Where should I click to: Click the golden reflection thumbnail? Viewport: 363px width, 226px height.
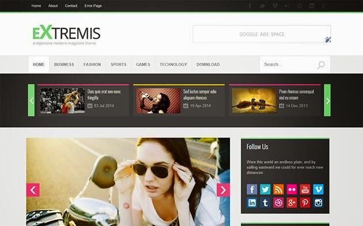point(254,101)
